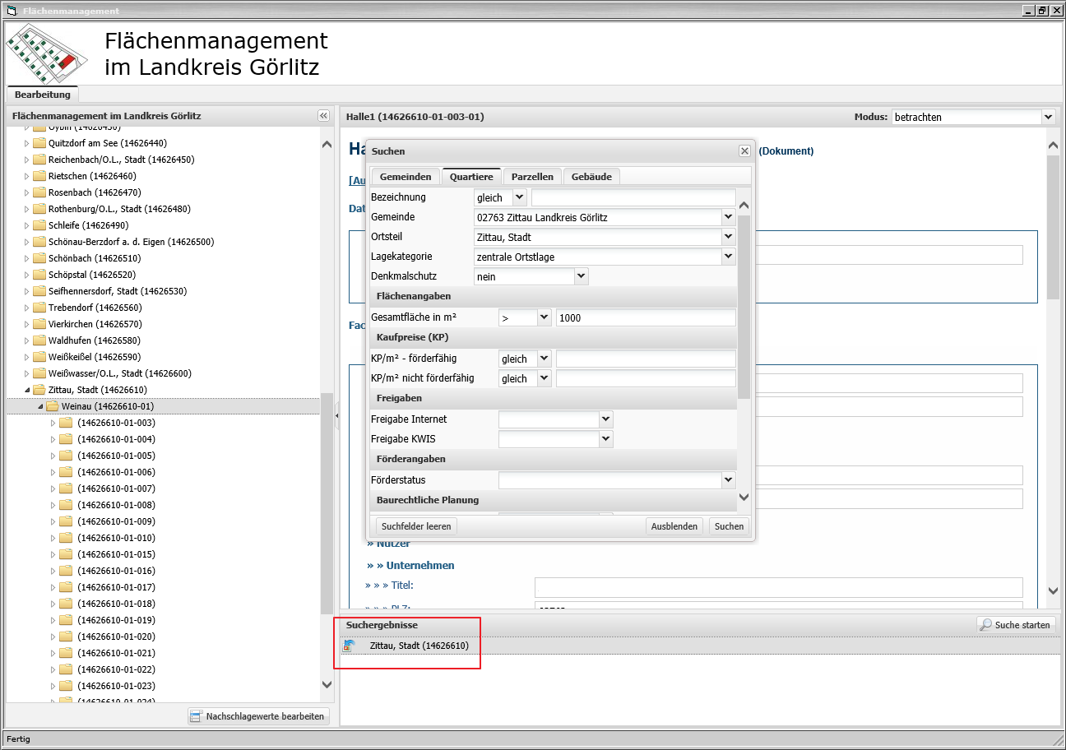This screenshot has height=750, width=1066.
Task: Click the Weinau folder icon
Action: [52, 406]
